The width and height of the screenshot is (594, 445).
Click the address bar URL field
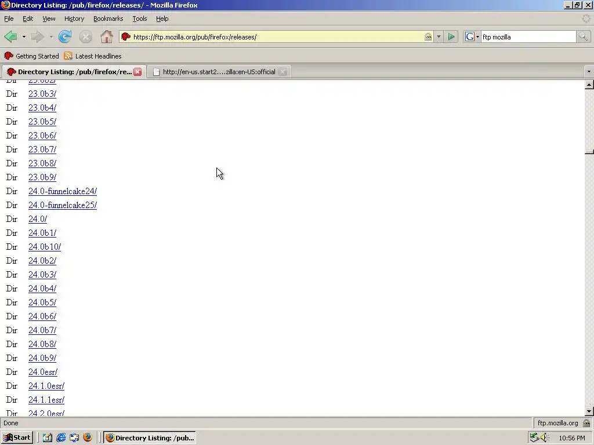pyautogui.click(x=277, y=37)
